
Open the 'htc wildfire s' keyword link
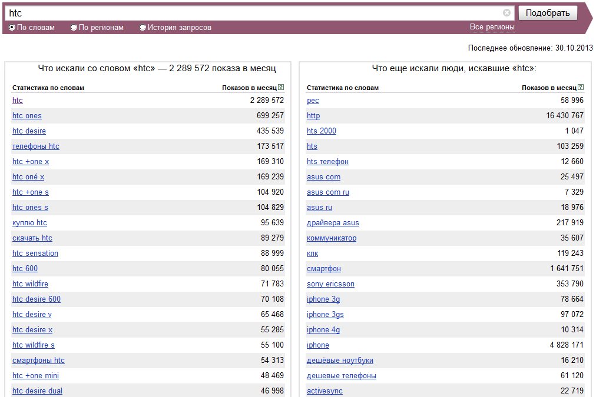34,345
